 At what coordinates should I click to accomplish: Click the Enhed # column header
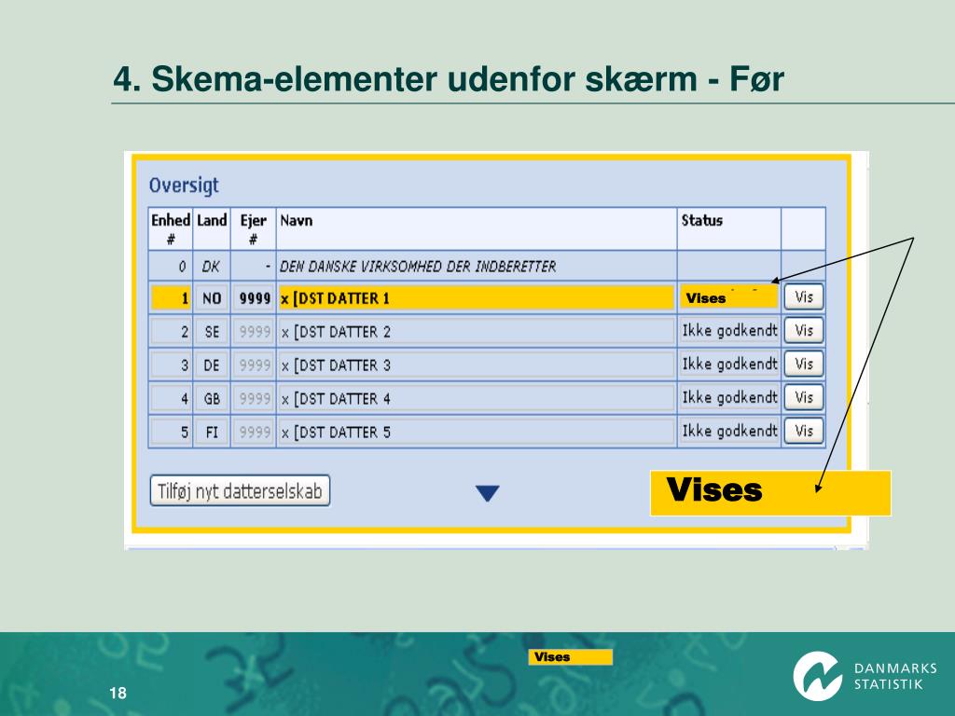click(171, 228)
